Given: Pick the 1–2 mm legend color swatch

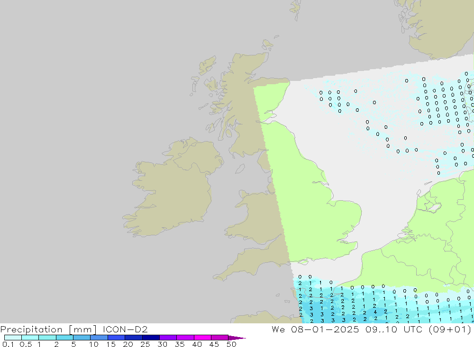Looking at the screenshot, I should click(x=47, y=338).
